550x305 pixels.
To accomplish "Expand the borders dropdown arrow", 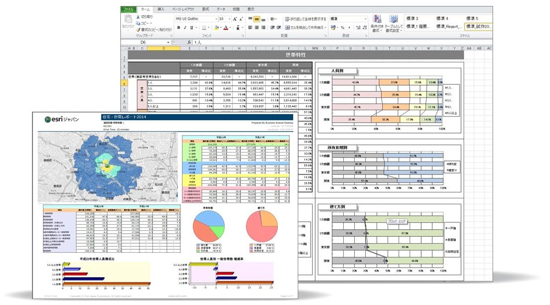I will point(209,27).
